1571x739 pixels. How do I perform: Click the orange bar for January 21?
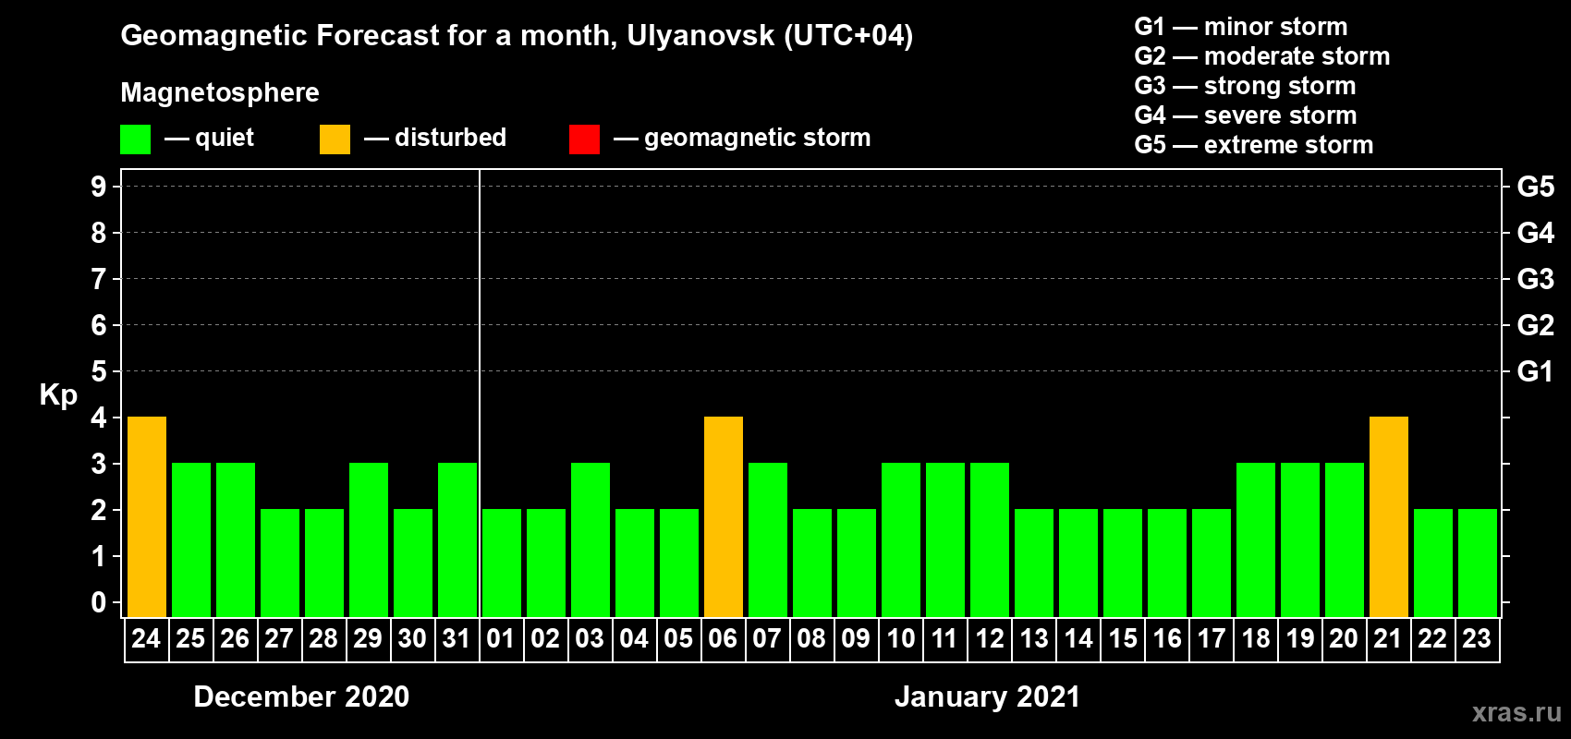(x=1389, y=516)
